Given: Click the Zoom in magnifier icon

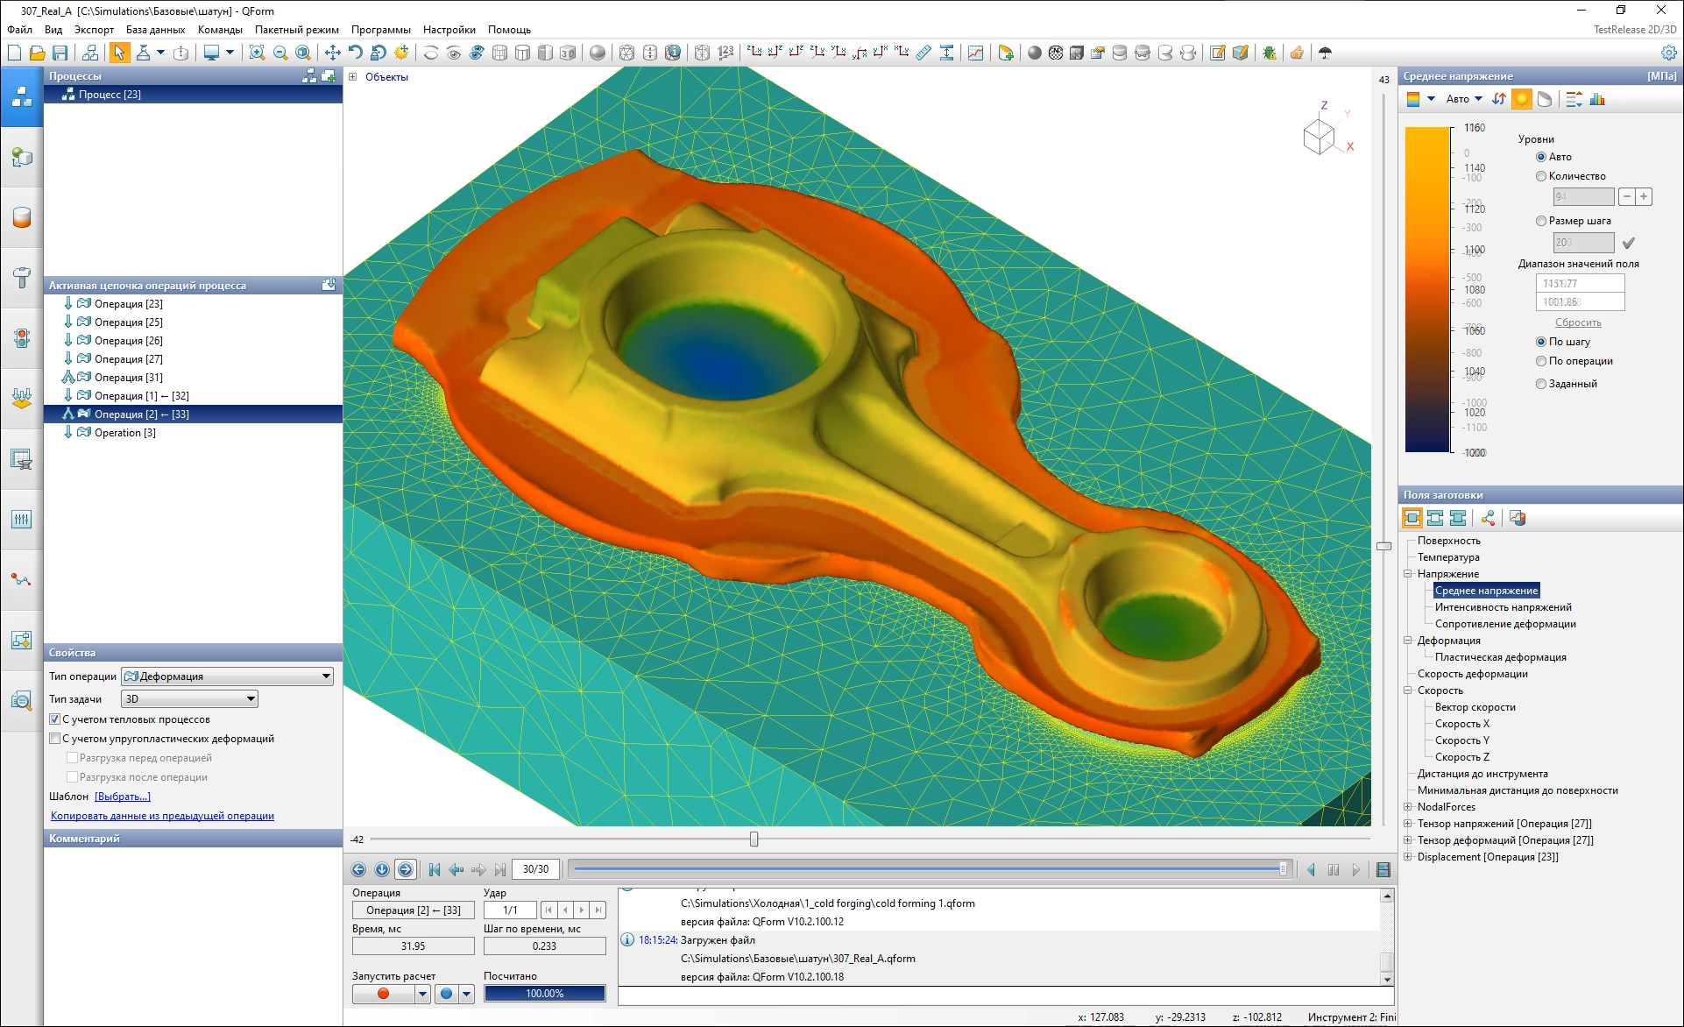Looking at the screenshot, I should pos(257,53).
